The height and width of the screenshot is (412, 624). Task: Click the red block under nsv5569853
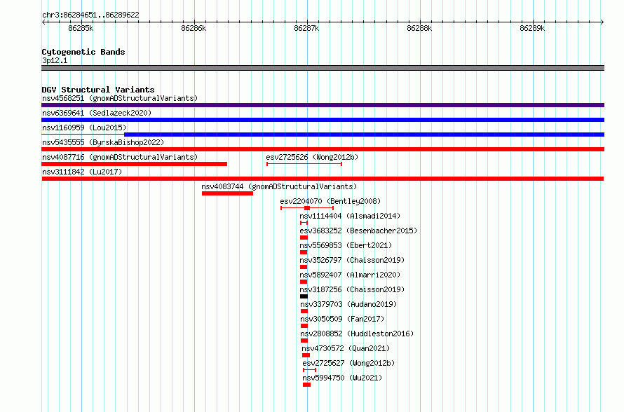pyautogui.click(x=304, y=252)
